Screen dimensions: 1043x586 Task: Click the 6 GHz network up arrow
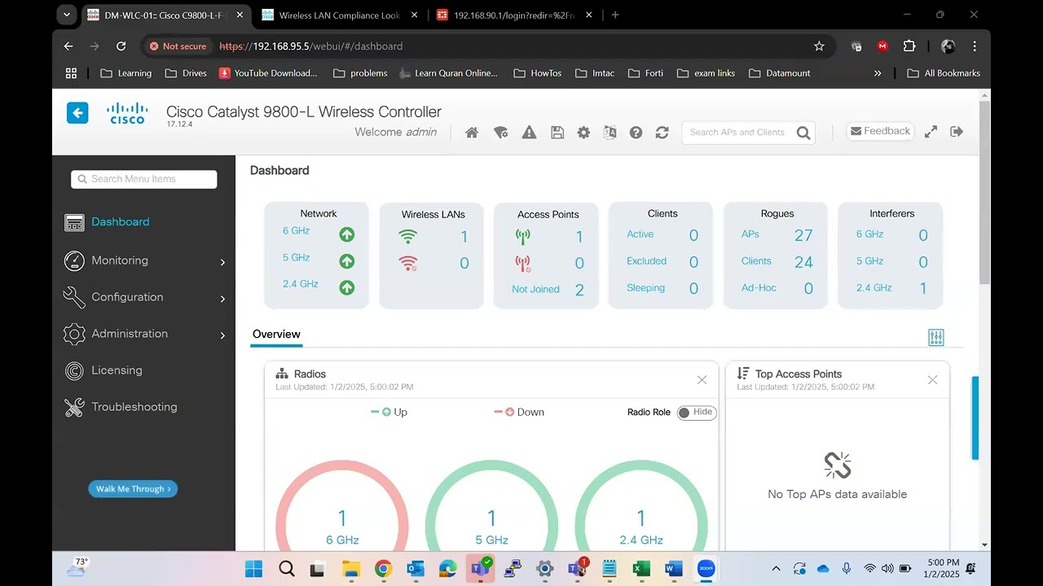point(347,234)
